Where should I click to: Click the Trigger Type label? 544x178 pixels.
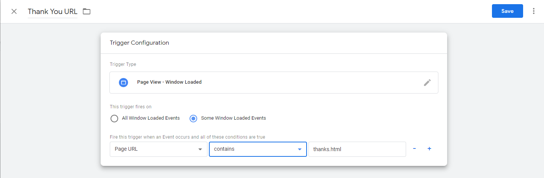[123, 64]
